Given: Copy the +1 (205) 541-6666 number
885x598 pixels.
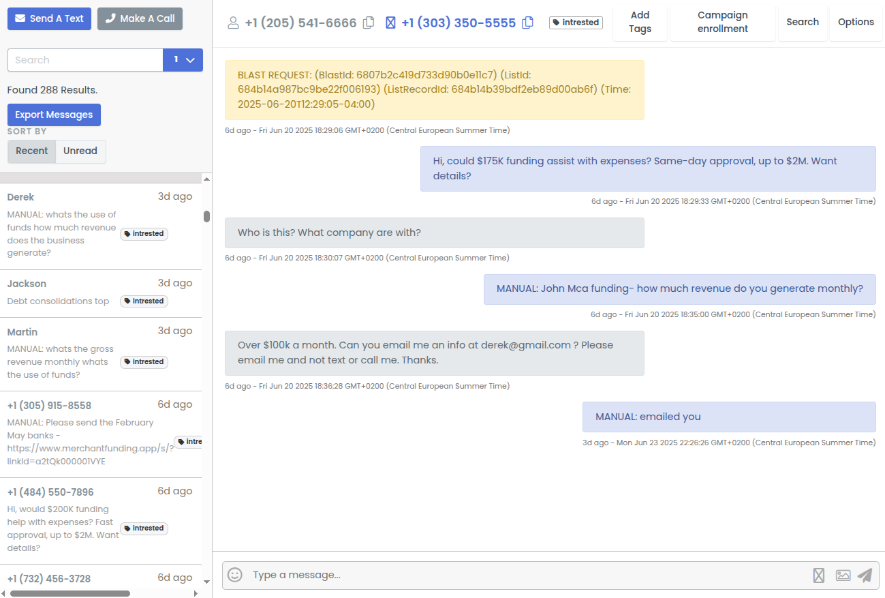Looking at the screenshot, I should [368, 23].
